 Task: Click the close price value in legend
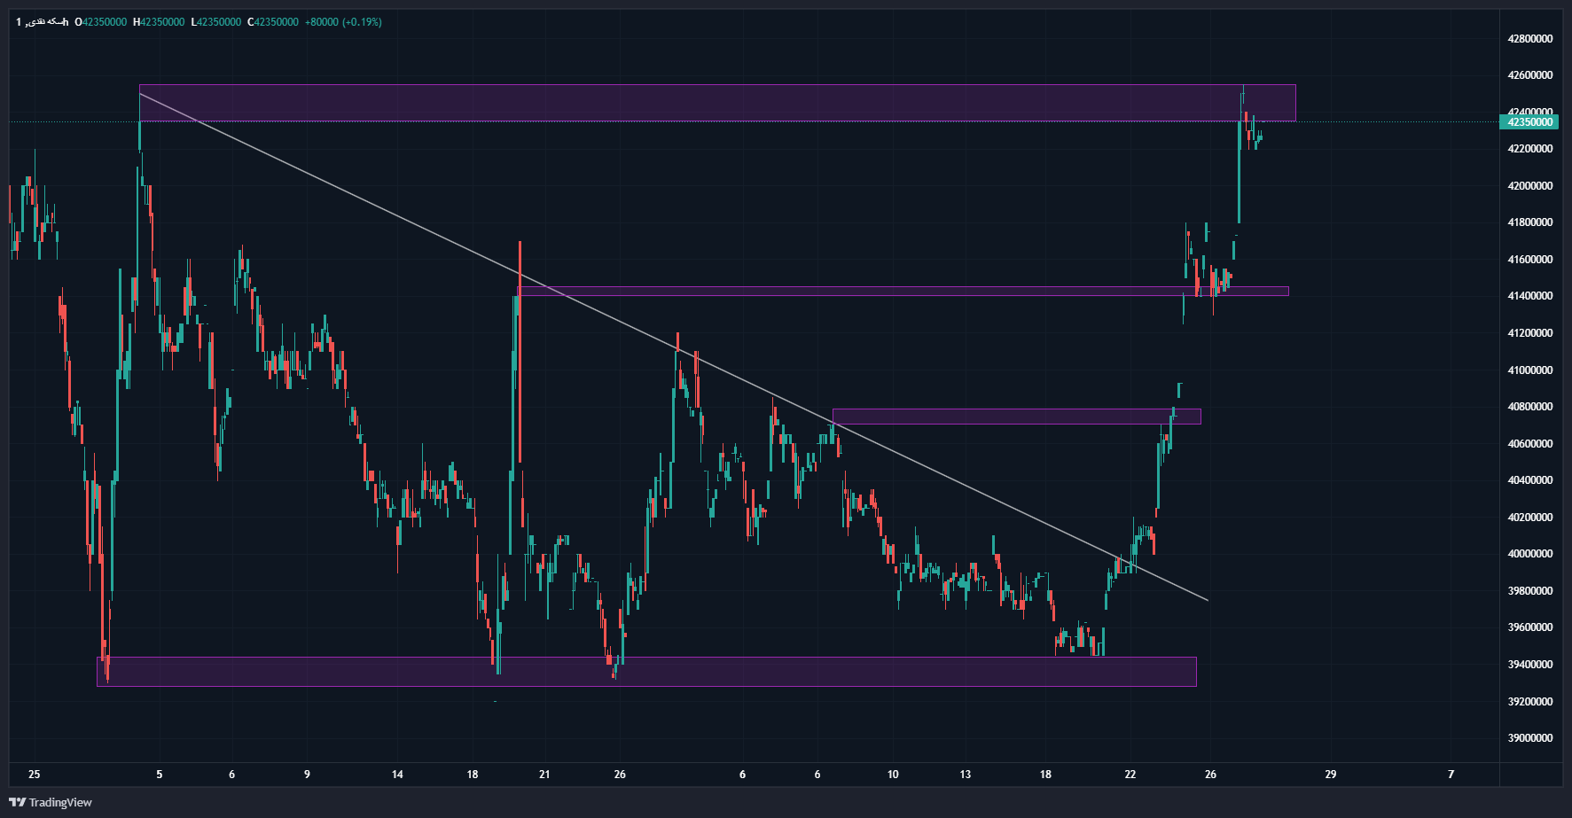click(x=276, y=22)
